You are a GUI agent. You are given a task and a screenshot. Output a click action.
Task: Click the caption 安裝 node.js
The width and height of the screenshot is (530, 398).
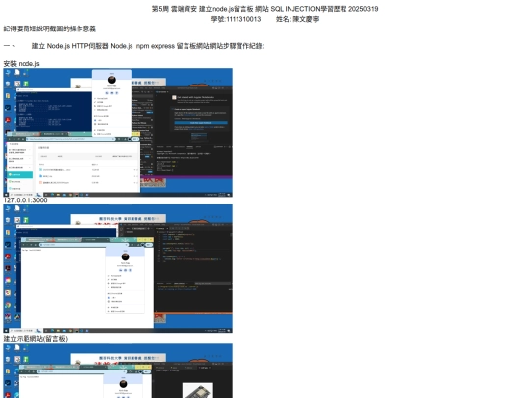[x=22, y=64]
